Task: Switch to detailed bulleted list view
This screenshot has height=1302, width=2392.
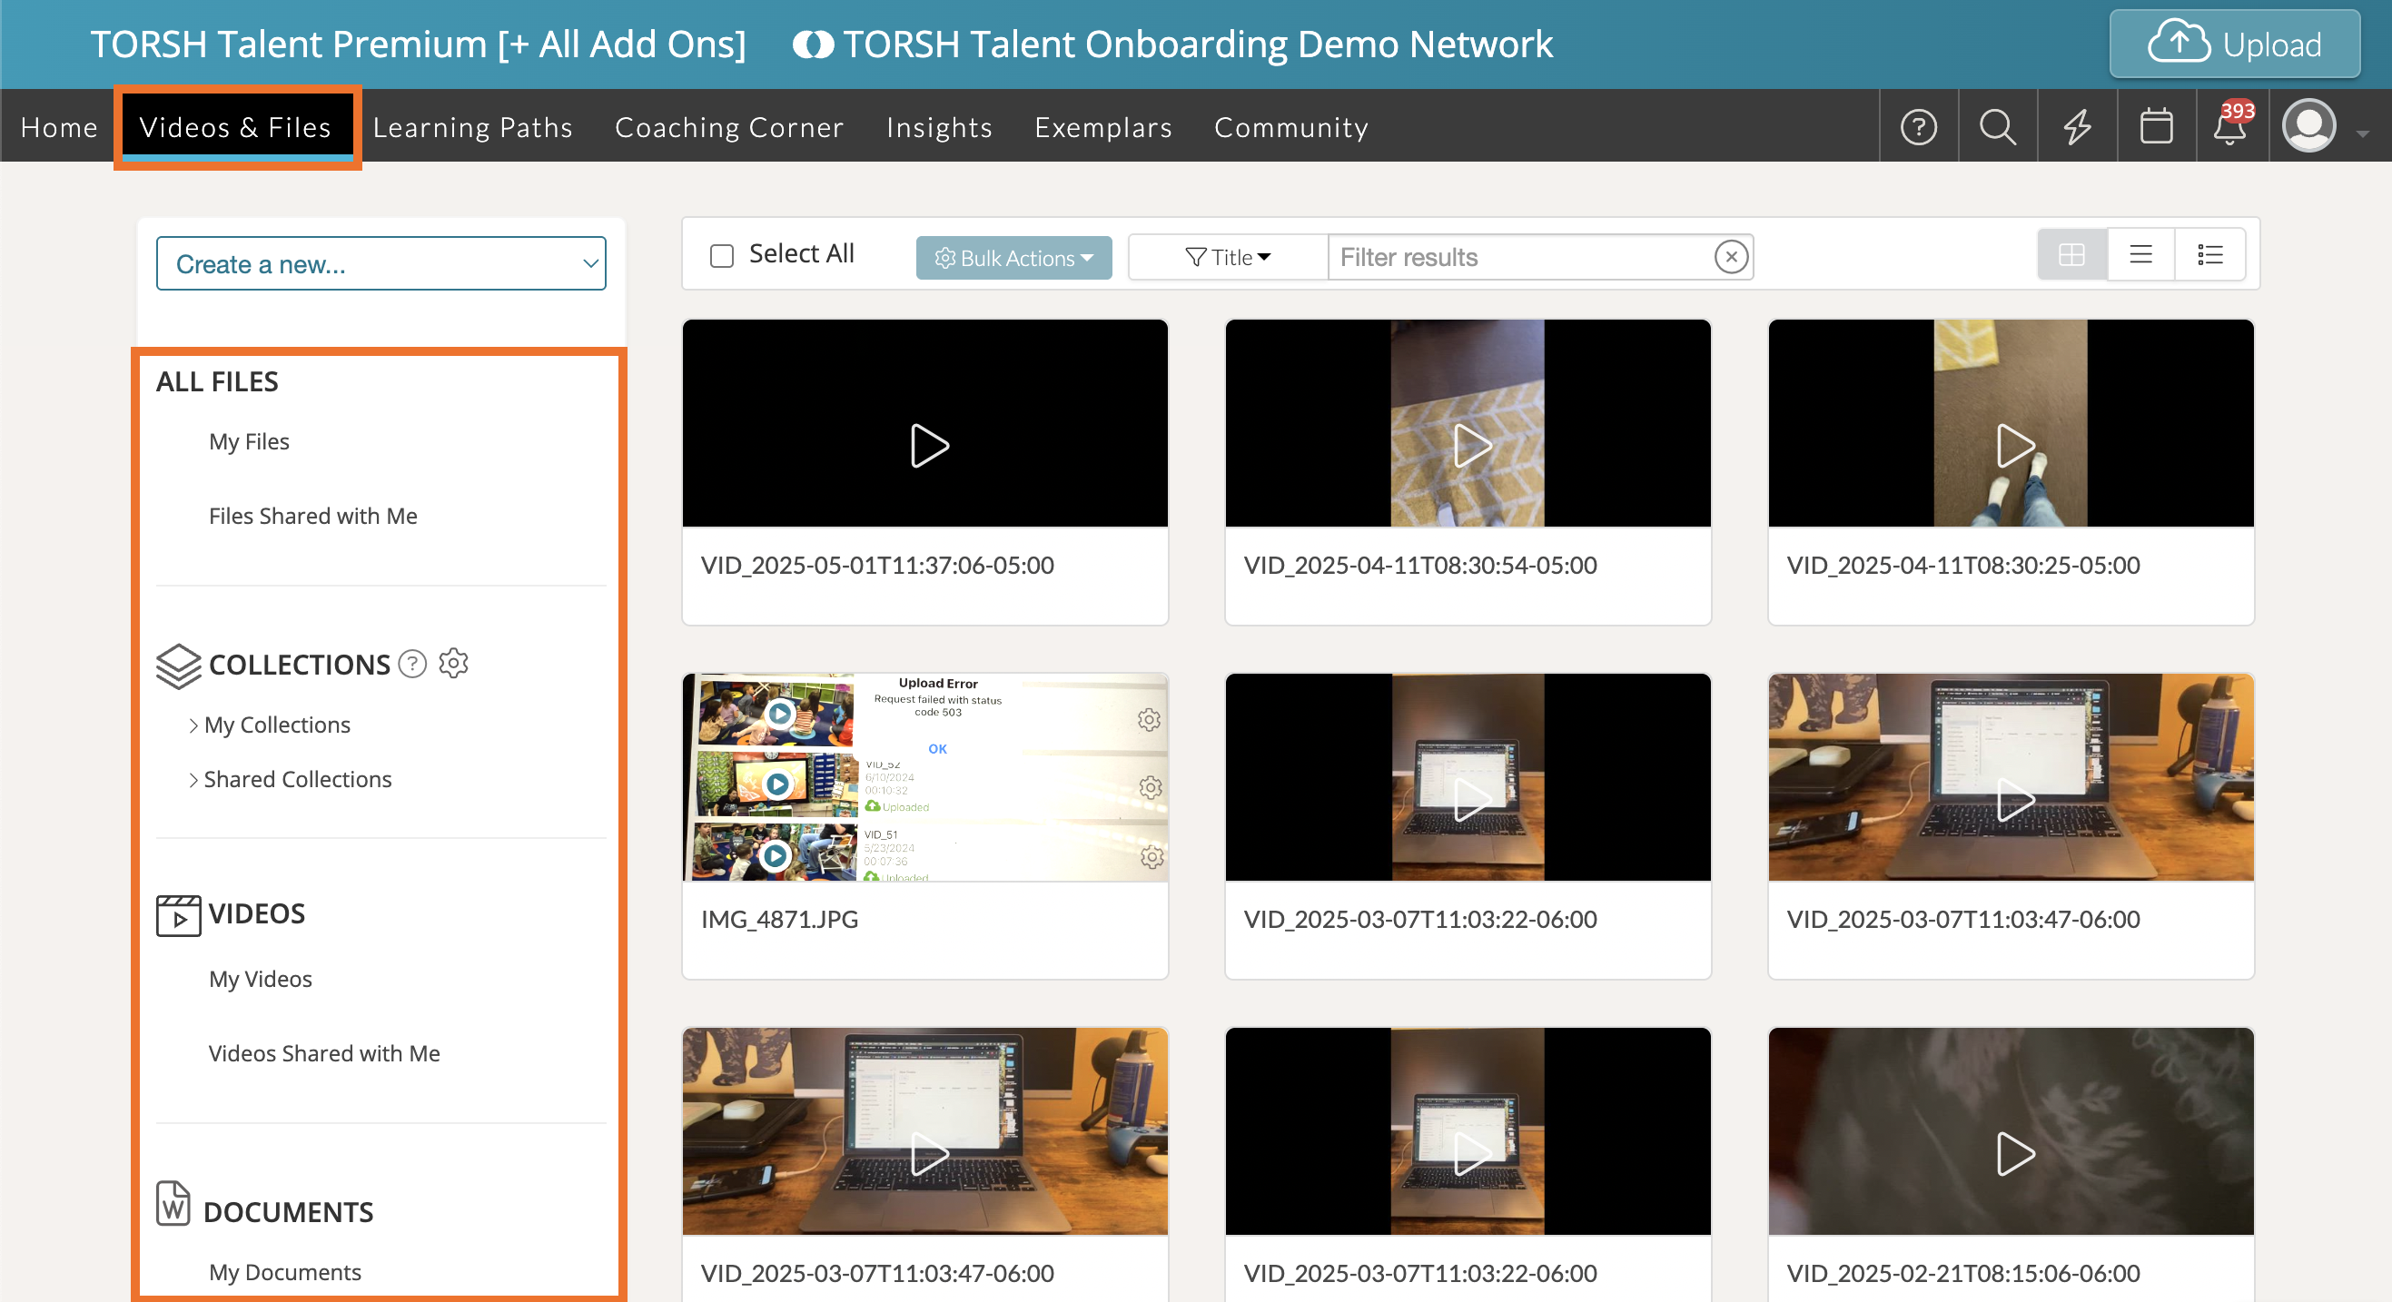Action: tap(2210, 254)
